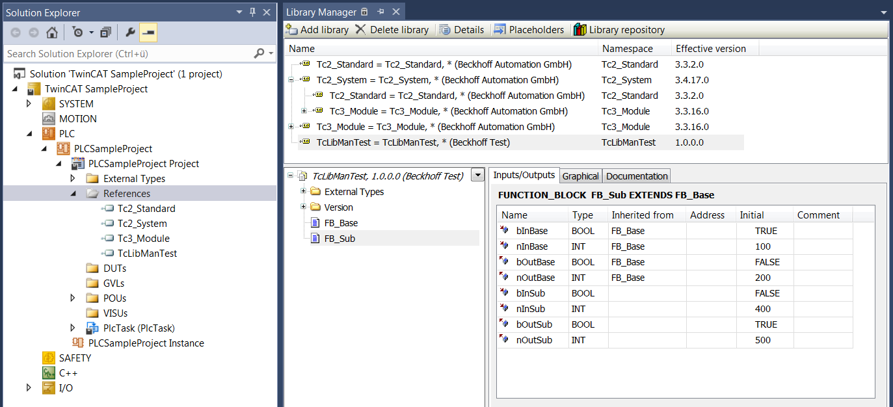Collapse the PLC node

tap(29, 134)
